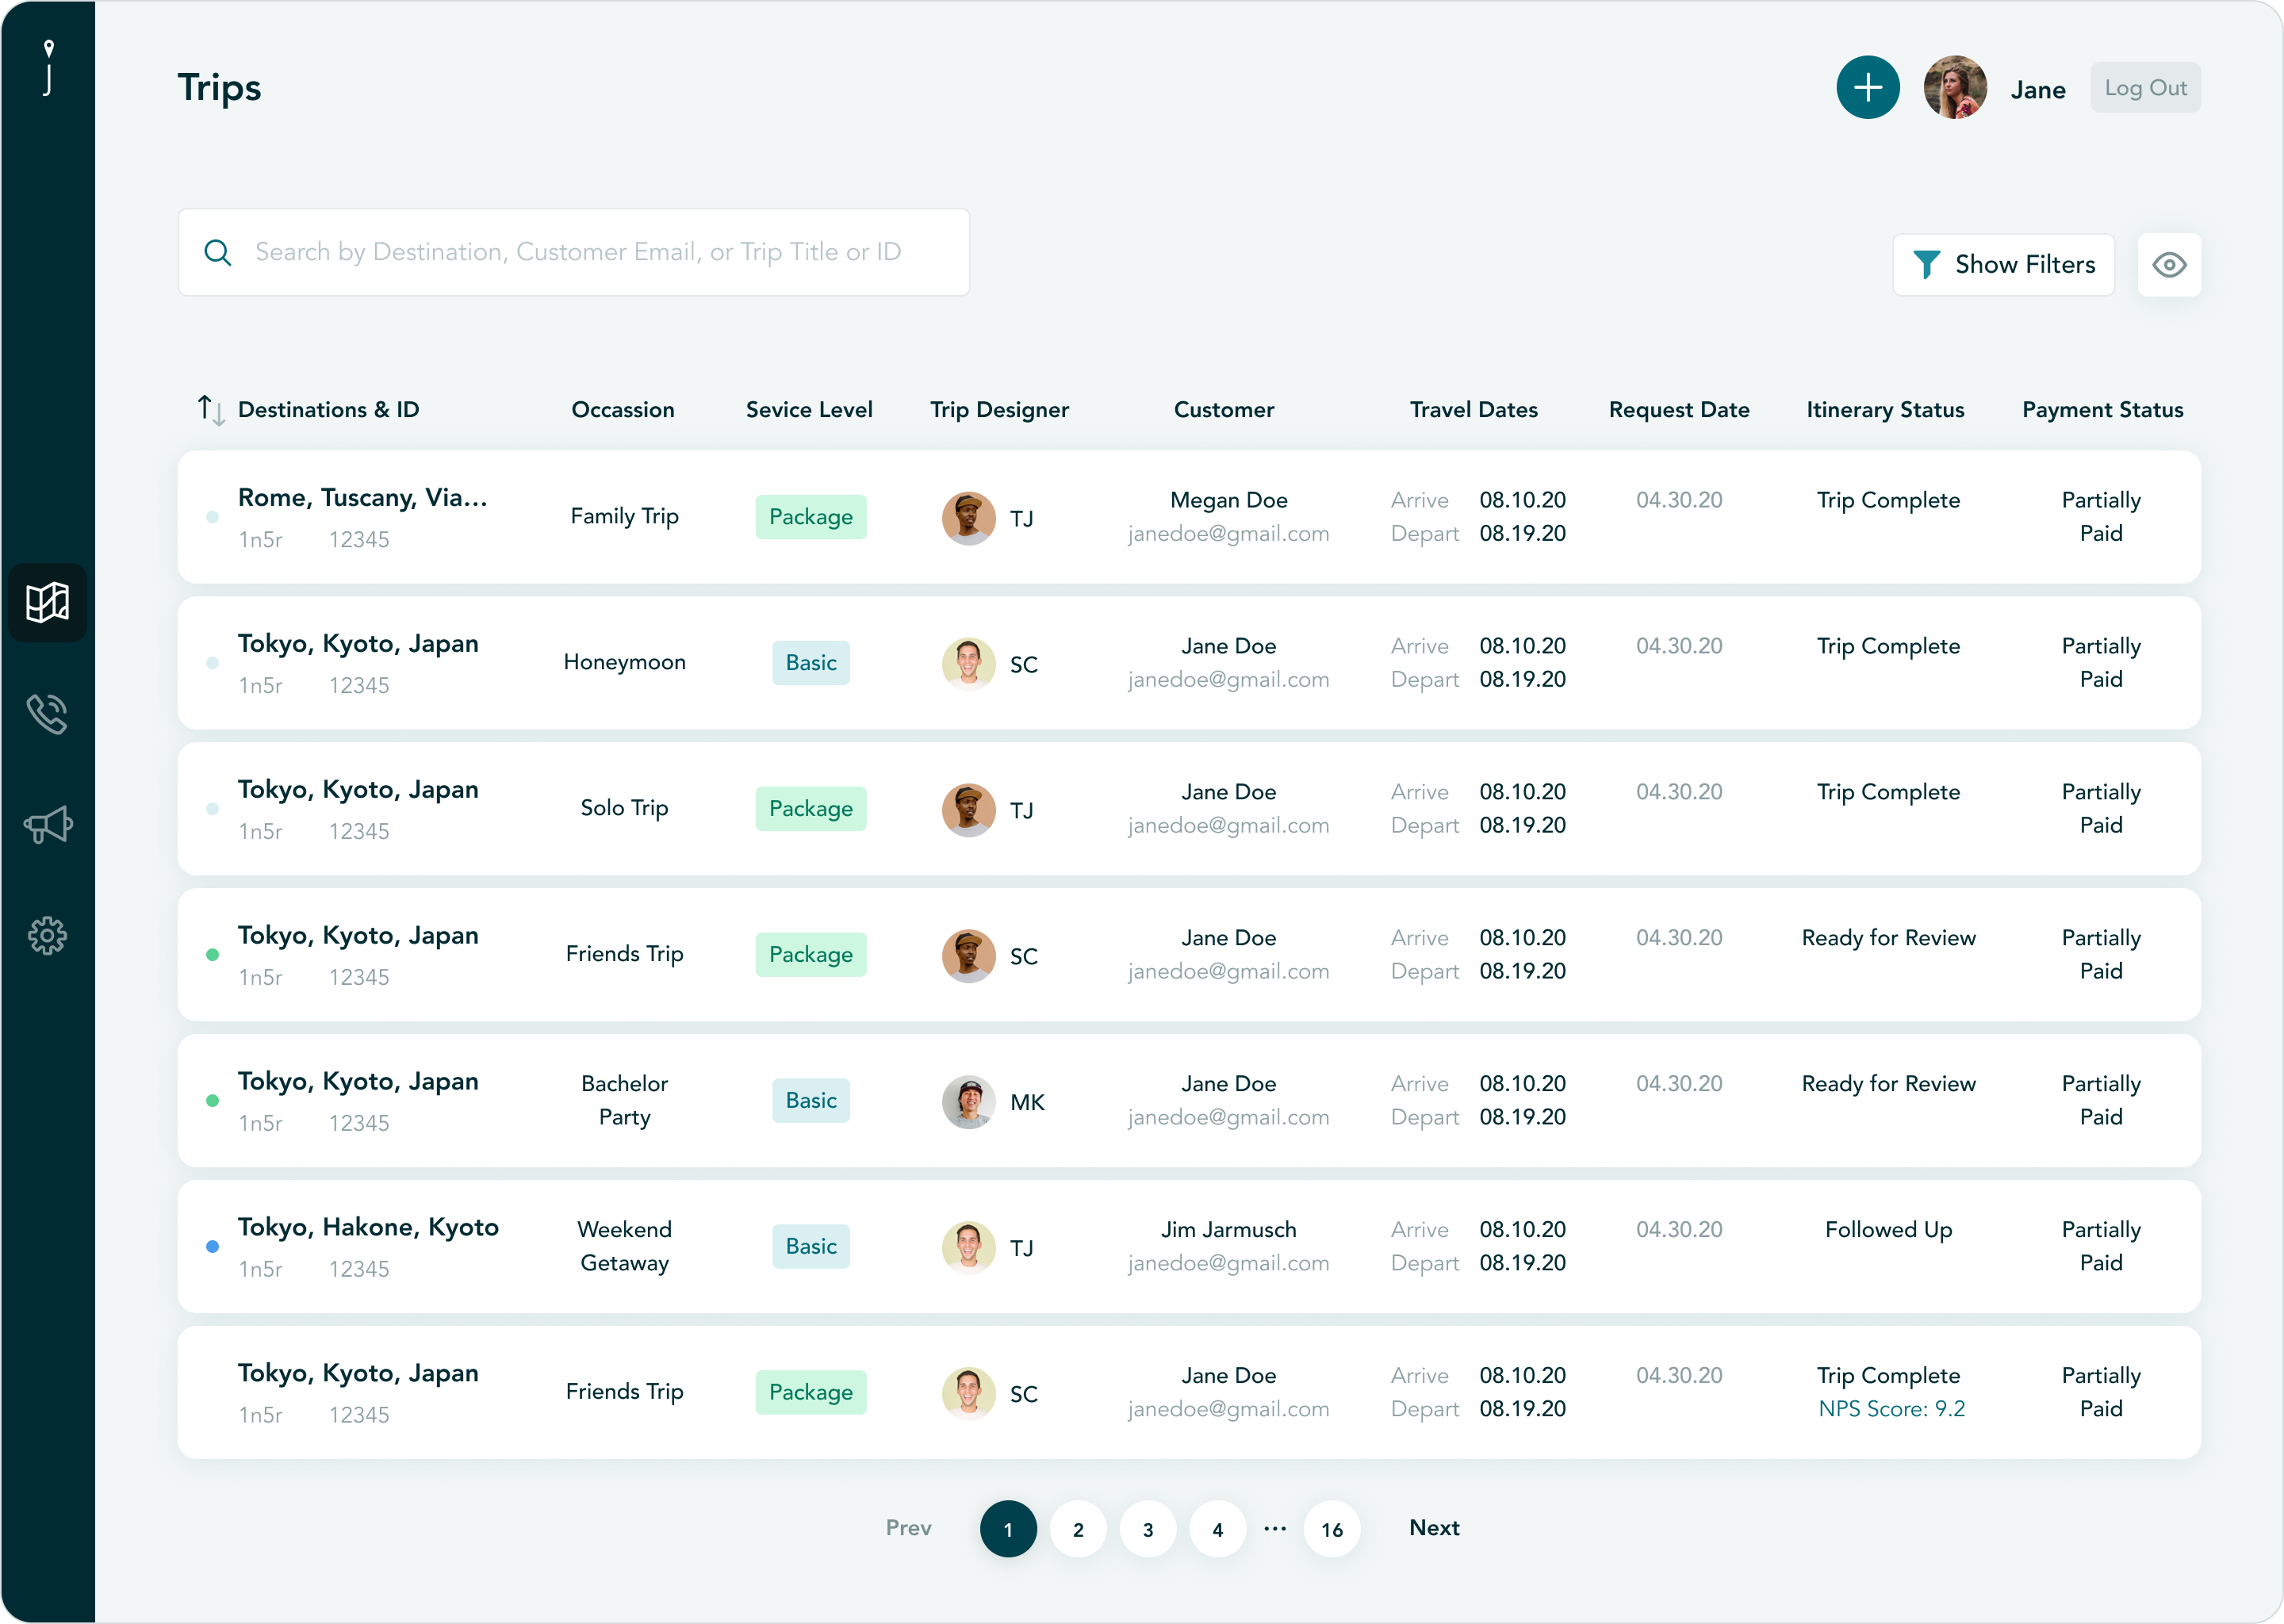Click the pin logo at sidebar top
This screenshot has width=2284, height=1624.
pyautogui.click(x=48, y=67)
